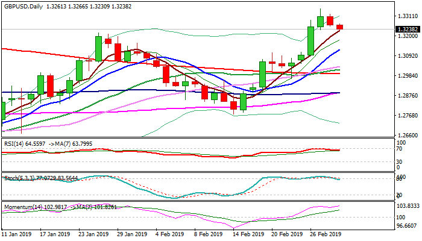Screen dimensions: 422x241
Task: Click the 11 Jan 2019 date label
Action: (x=16, y=234)
